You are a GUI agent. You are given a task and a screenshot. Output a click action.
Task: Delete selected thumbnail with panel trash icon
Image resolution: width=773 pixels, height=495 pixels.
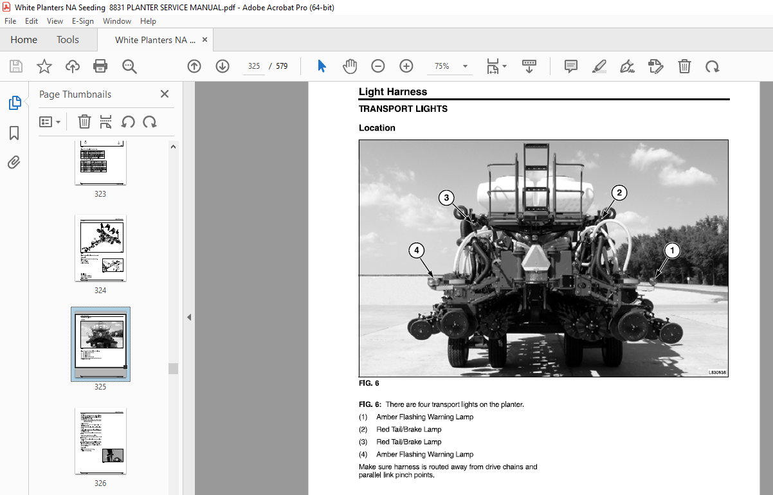pos(84,122)
